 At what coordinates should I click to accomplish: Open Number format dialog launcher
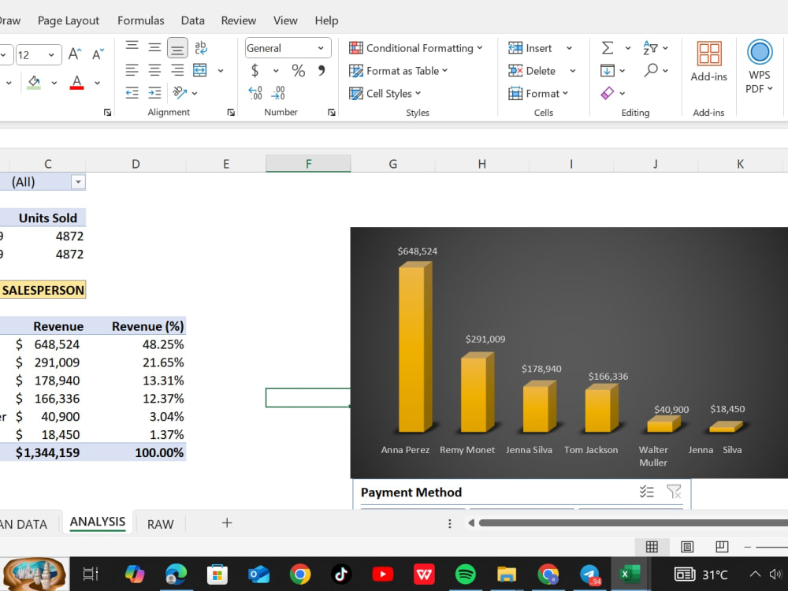click(332, 113)
